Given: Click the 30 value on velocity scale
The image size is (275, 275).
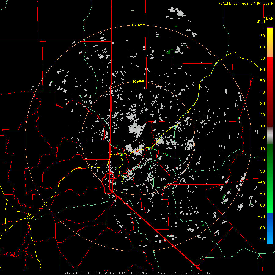Looking at the screenshot, I should tap(262, 104).
